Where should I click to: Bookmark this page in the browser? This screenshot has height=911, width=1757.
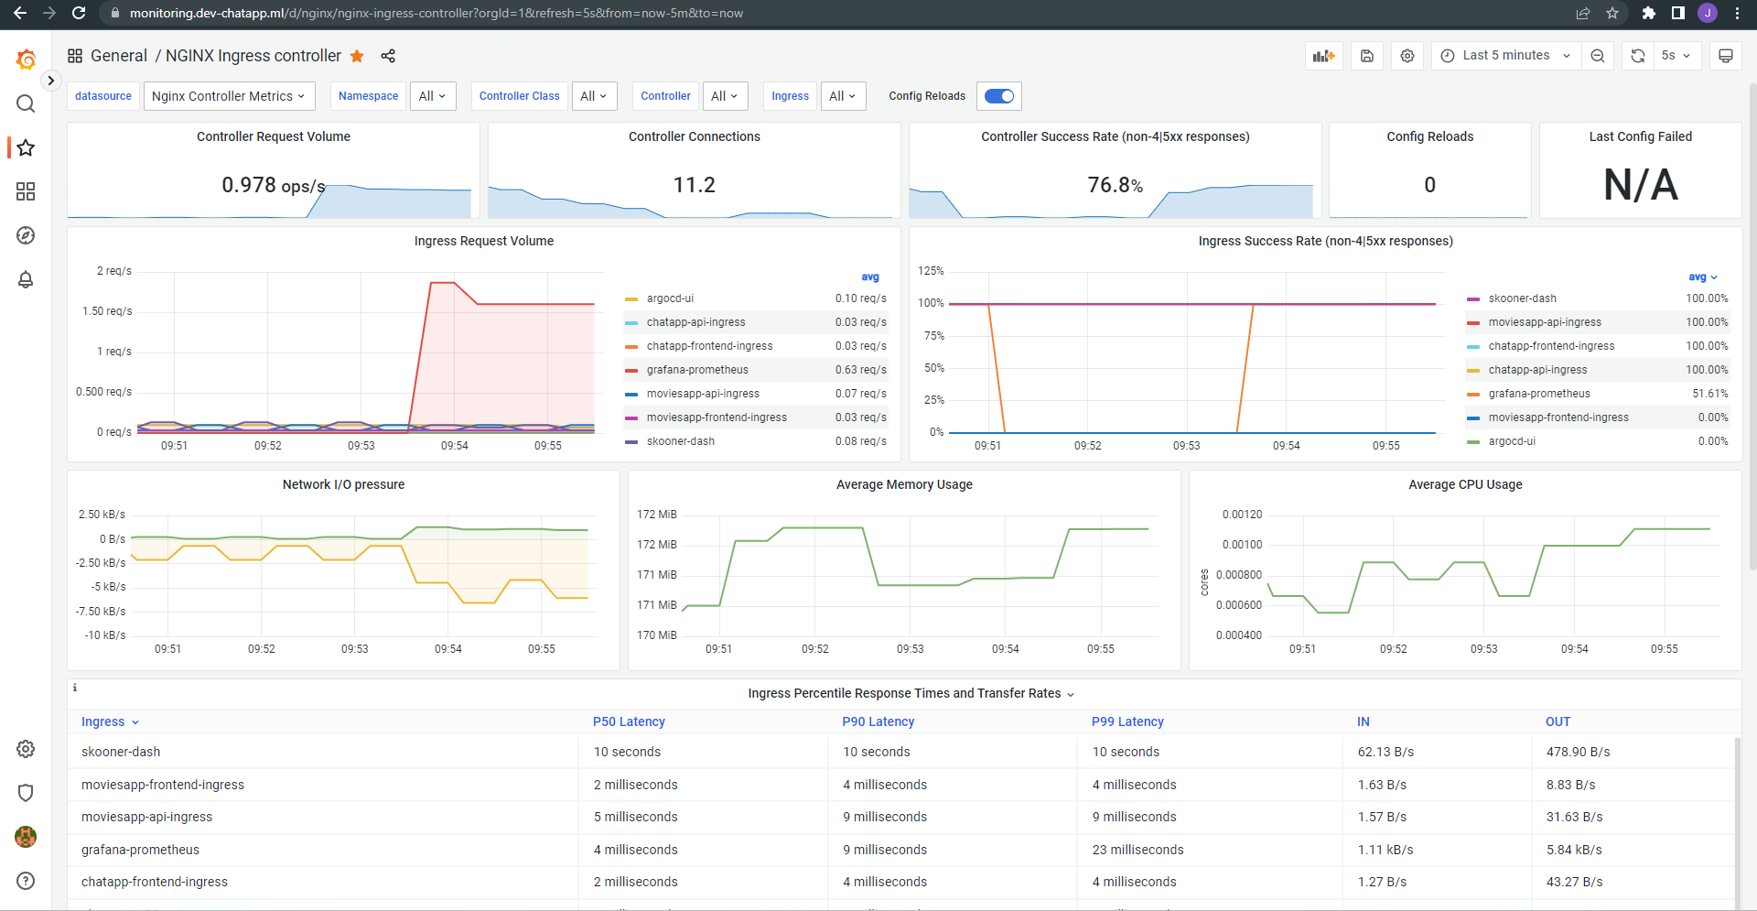[x=1612, y=13]
